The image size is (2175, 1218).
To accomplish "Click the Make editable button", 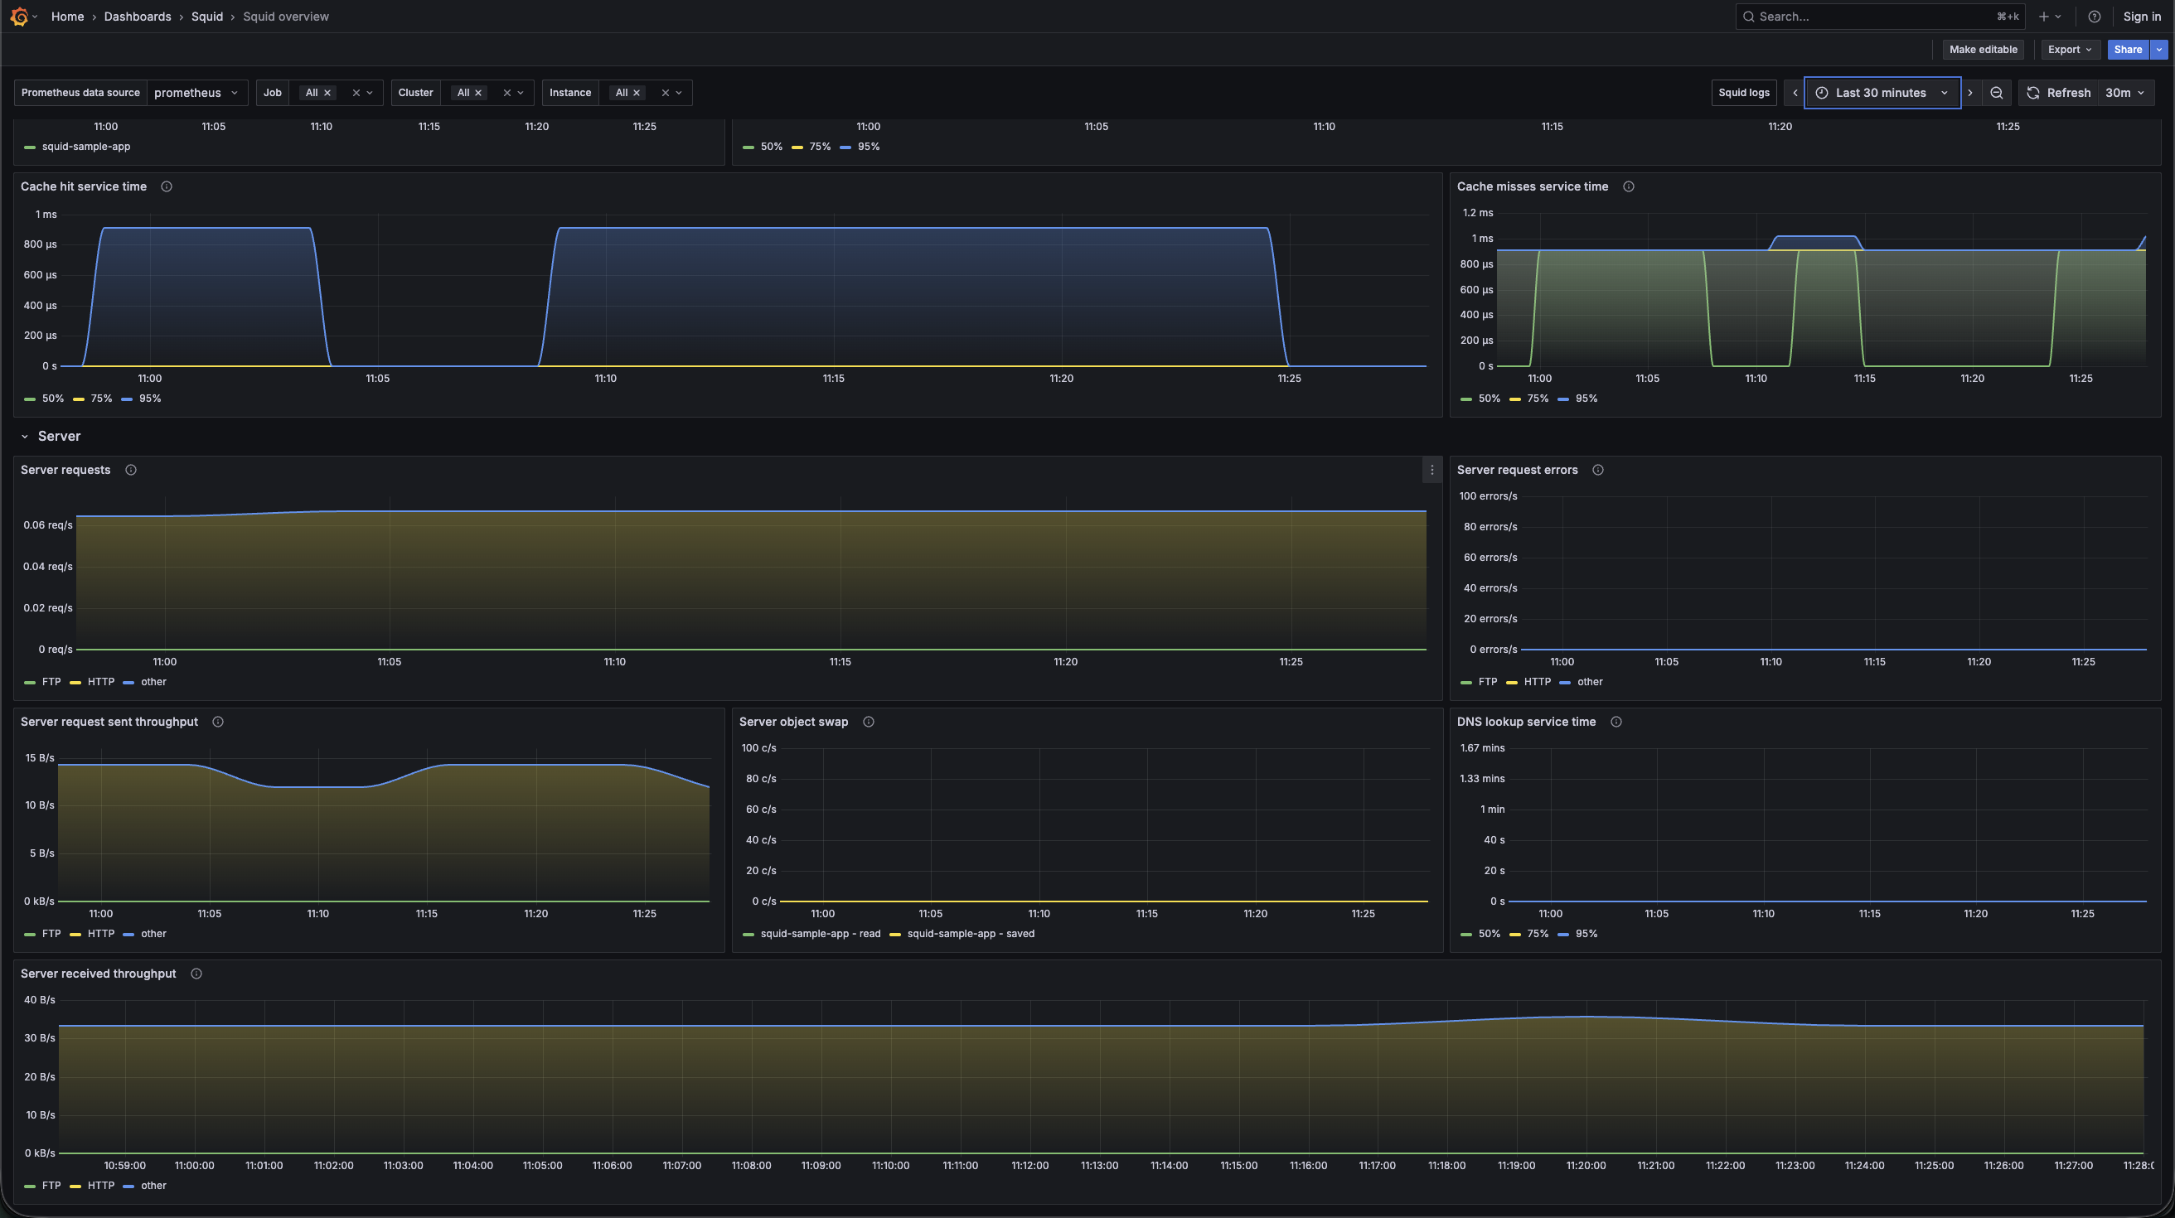I will (x=1983, y=50).
